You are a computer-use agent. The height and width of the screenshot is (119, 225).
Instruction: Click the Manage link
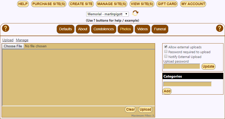click(22, 40)
